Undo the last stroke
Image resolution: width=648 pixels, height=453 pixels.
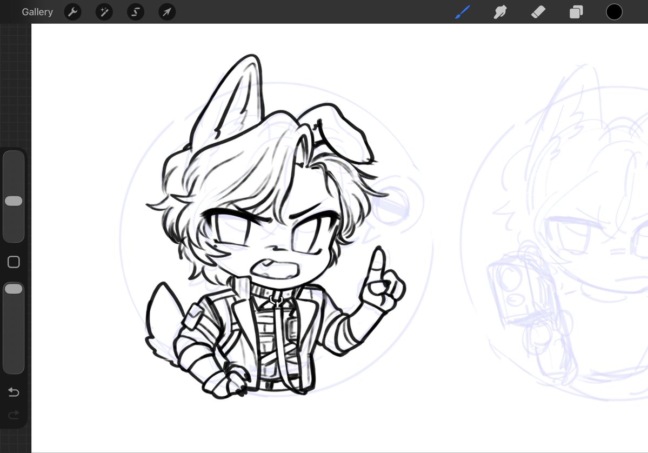pyautogui.click(x=14, y=392)
